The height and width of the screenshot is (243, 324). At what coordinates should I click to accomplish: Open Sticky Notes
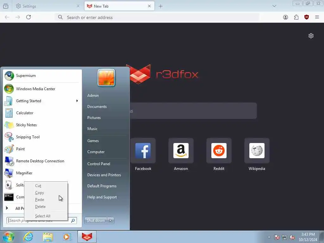pyautogui.click(x=42, y=125)
